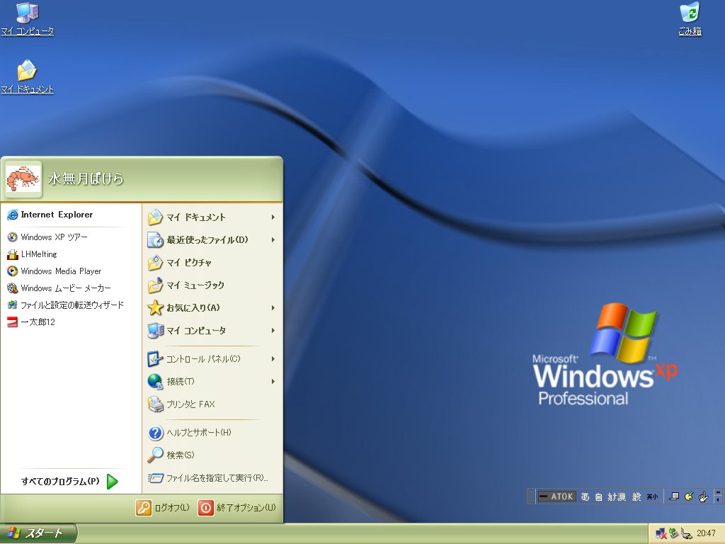The image size is (725, 544).
Task: Open LHMelting application
Action: pos(38,254)
